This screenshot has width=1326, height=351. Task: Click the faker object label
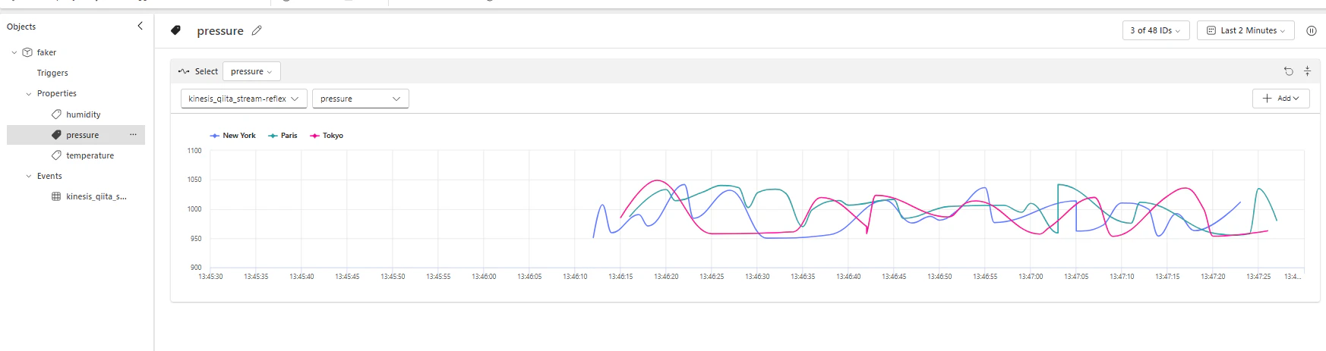tap(46, 52)
